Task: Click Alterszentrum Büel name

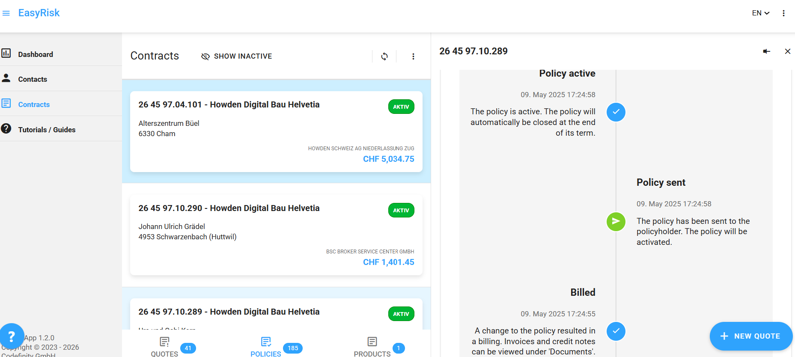Action: point(169,123)
